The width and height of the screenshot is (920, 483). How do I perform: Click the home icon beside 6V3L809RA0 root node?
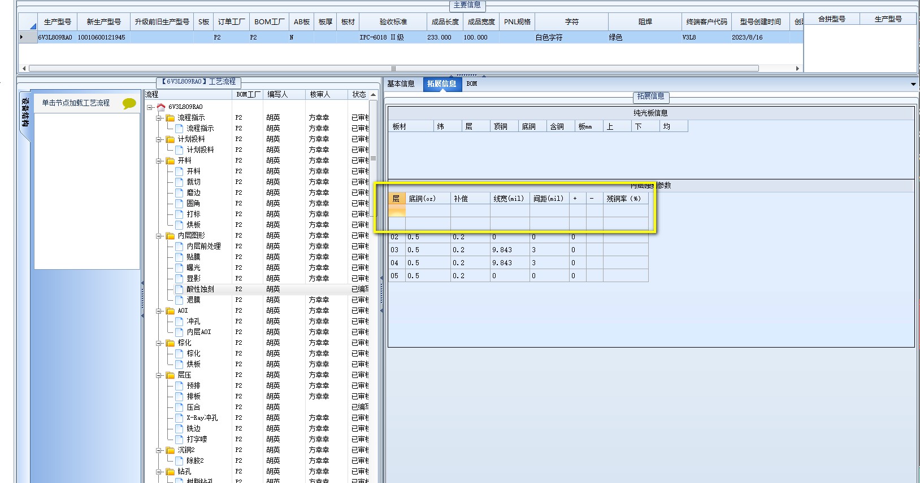(161, 107)
